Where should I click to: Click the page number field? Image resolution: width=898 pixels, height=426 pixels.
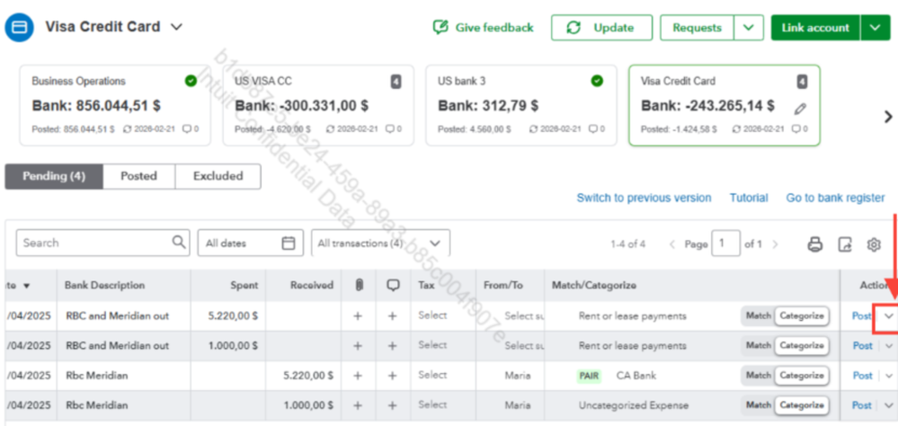[x=725, y=244]
